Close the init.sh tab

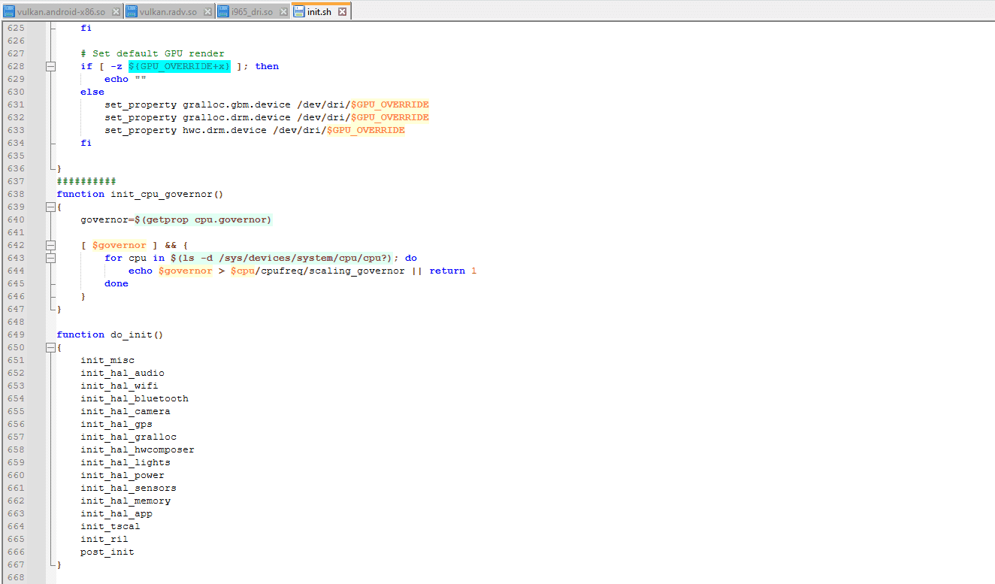click(x=342, y=12)
